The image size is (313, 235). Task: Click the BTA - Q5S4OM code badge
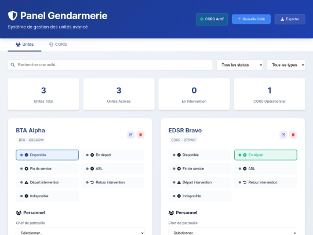(x=31, y=140)
